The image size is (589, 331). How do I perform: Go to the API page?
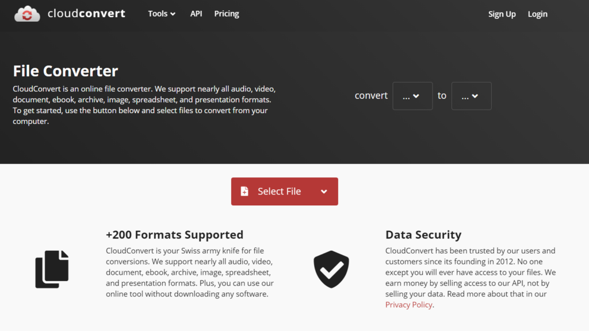click(196, 14)
